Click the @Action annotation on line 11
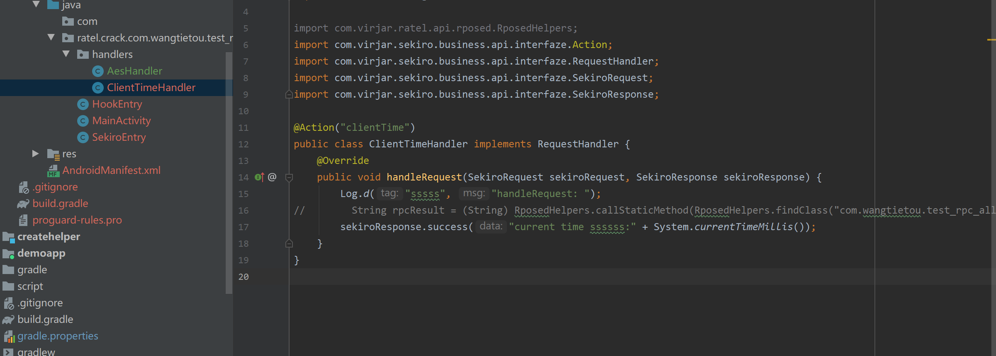This screenshot has width=996, height=356. (314, 127)
